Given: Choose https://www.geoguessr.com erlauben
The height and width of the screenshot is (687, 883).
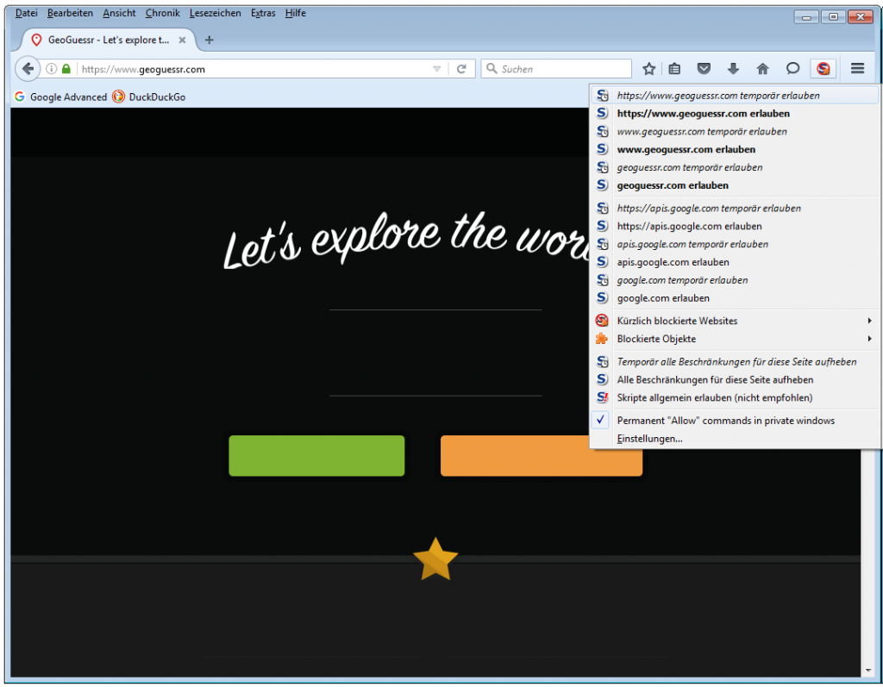Looking at the screenshot, I should [x=735, y=114].
